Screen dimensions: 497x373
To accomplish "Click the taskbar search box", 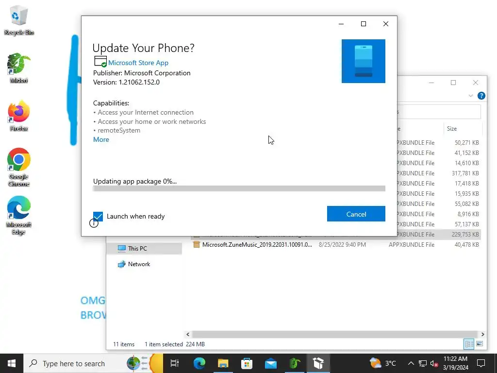I will tap(93, 363).
